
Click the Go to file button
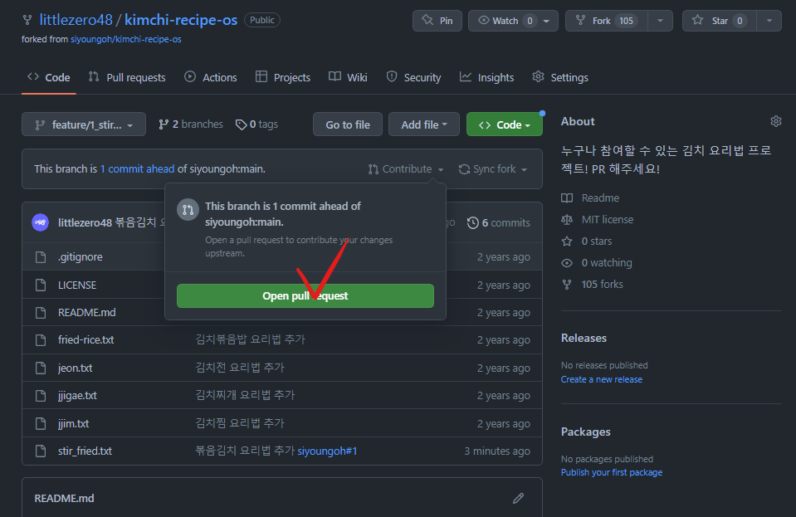[x=348, y=124]
